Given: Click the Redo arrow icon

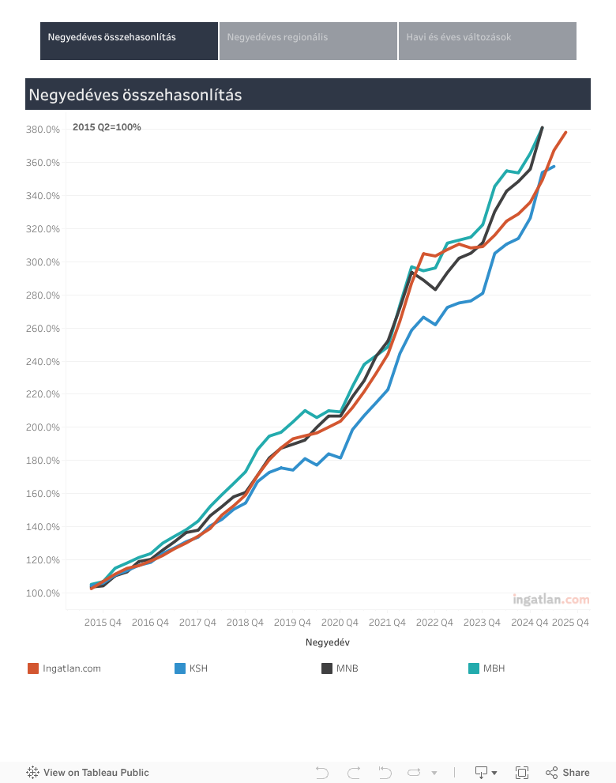Looking at the screenshot, I should tap(353, 773).
